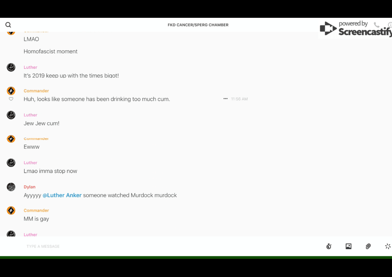Open the three-dot message options menu
This screenshot has height=277, width=392.
coord(225,99)
